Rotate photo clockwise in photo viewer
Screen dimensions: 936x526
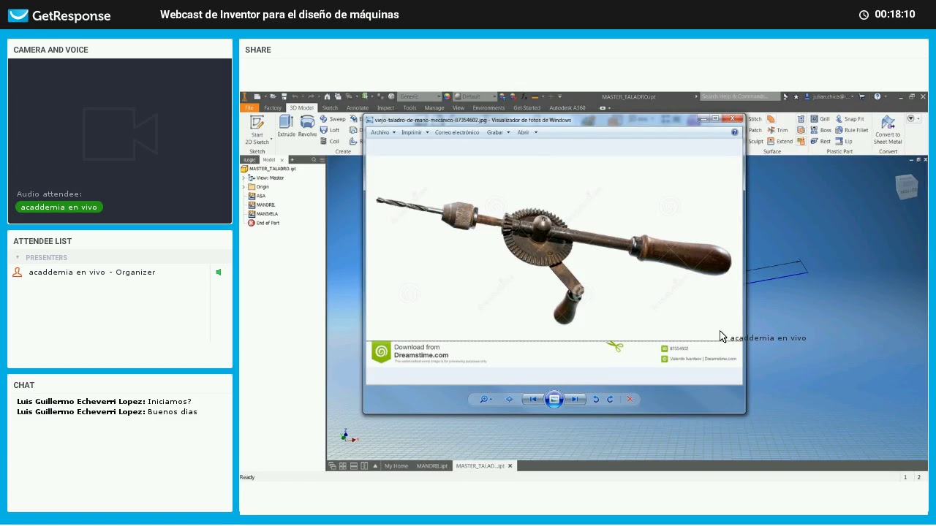tap(611, 399)
